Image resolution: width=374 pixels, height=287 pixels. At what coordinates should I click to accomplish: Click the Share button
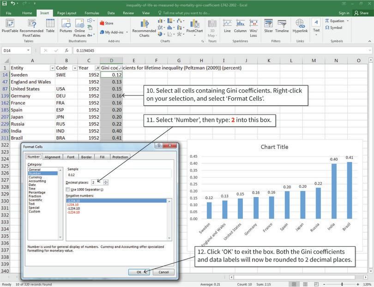tap(362, 13)
